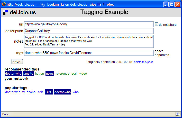Focus the description field with Outpost Gallifrey
Image resolution: width=182 pixels, height=118 pixels.
click(89, 31)
